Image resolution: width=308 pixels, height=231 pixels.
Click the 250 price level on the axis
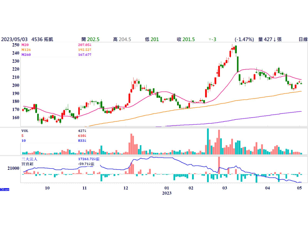(15, 45)
